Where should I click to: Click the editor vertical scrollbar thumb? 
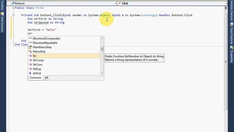click(226, 62)
